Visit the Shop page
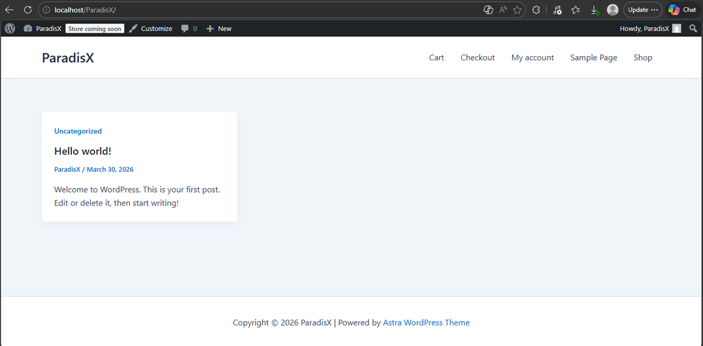The height and width of the screenshot is (346, 703). (x=643, y=57)
